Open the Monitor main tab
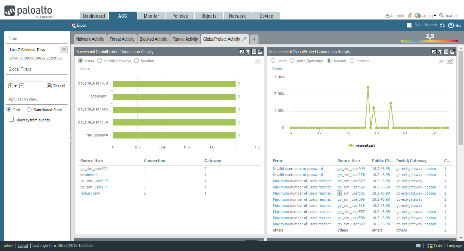 coord(151,16)
